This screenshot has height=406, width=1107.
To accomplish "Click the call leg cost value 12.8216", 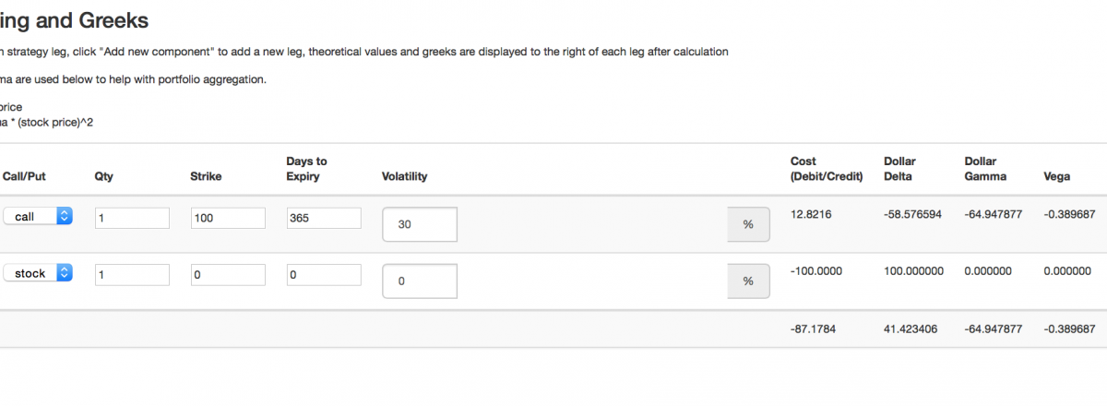I will coord(811,214).
